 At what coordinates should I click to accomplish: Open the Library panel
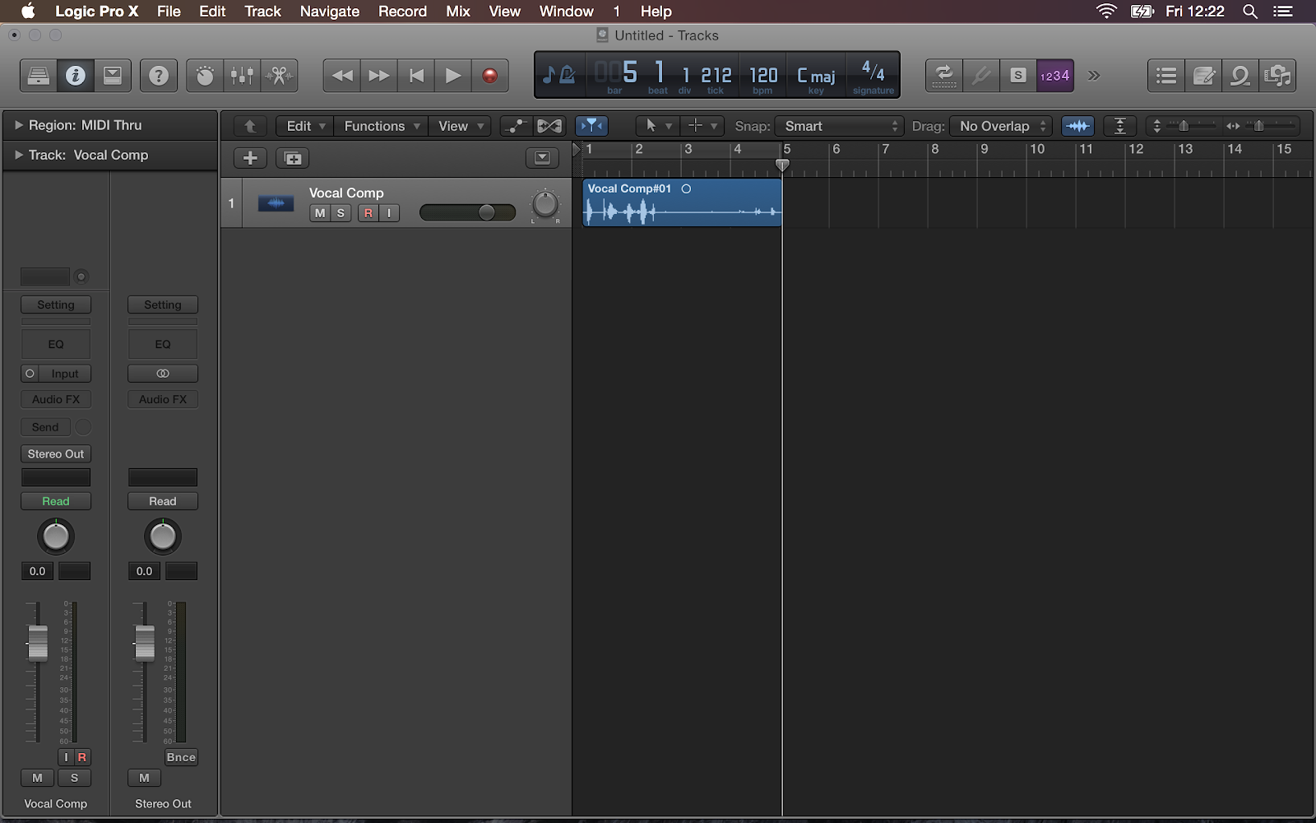tap(39, 76)
